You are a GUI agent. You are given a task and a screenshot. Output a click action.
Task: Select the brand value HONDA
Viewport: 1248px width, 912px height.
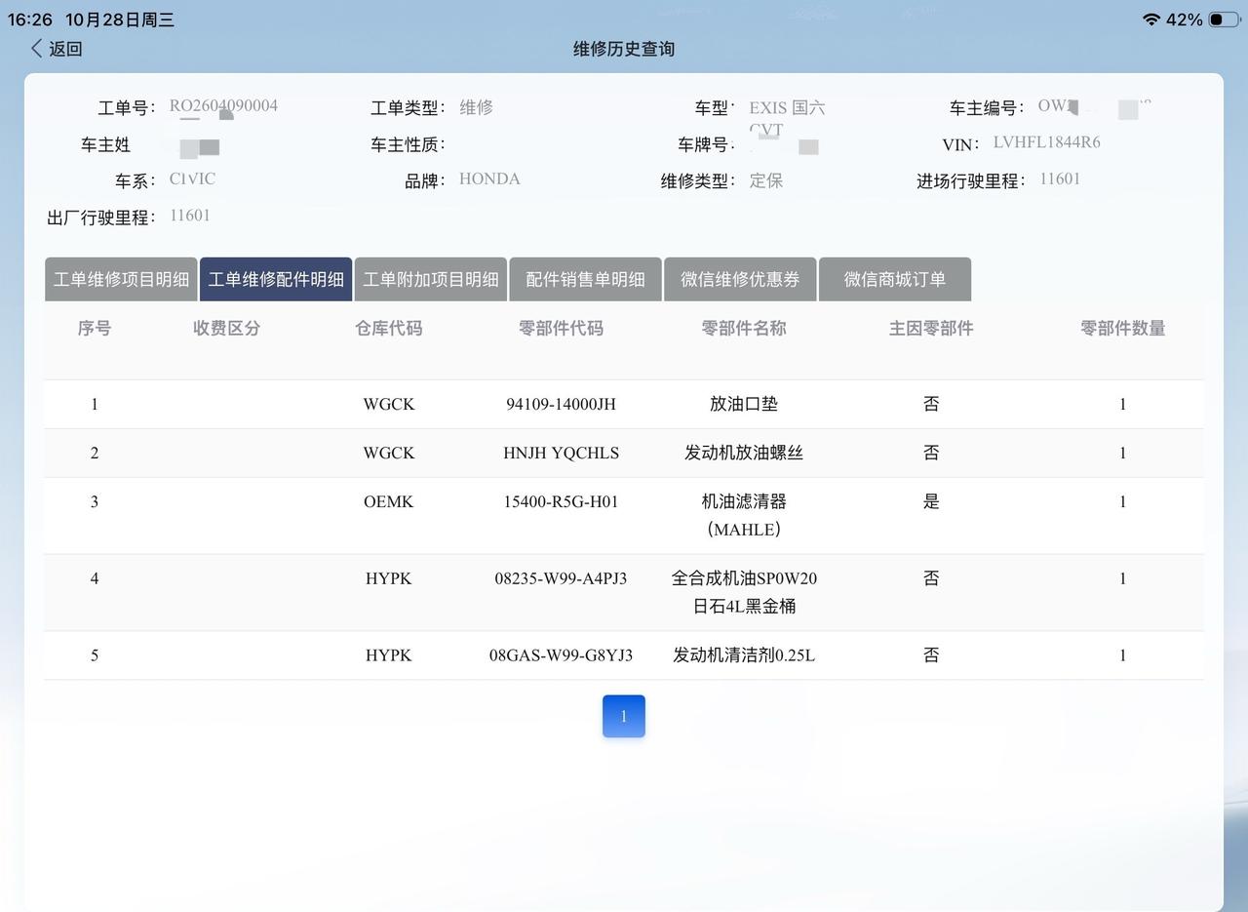pos(489,178)
